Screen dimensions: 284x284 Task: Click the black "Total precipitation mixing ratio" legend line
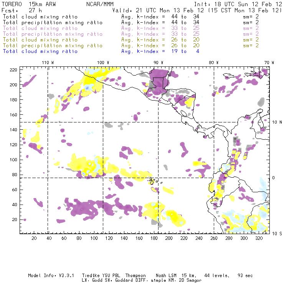pos(53,23)
